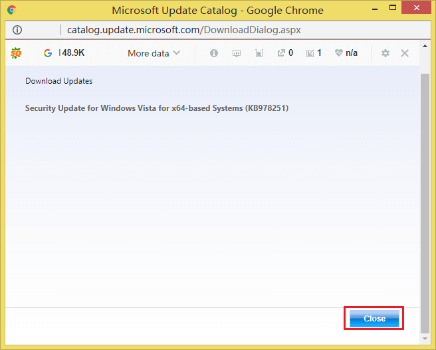Open SEOquake settings gear
Screen dimensions: 436x350
[x=385, y=53]
